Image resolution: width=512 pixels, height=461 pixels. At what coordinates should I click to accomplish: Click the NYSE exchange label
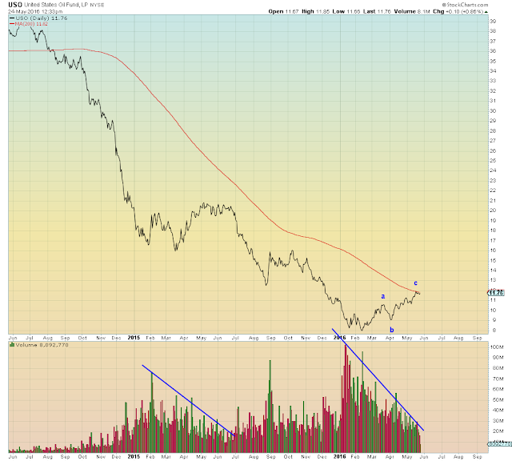click(97, 6)
